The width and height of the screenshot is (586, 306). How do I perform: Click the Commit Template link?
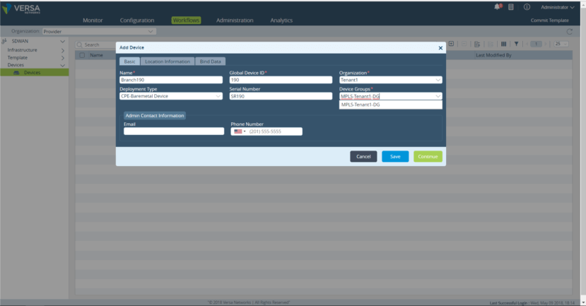(549, 20)
